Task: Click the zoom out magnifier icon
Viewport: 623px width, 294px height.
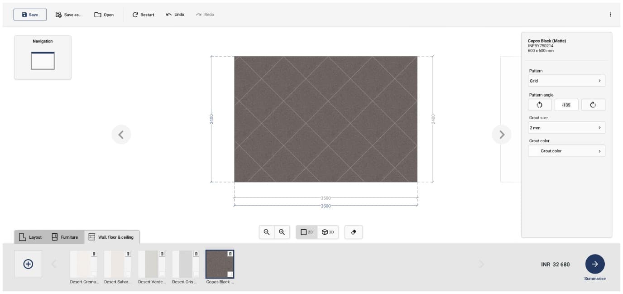Action: (267, 232)
